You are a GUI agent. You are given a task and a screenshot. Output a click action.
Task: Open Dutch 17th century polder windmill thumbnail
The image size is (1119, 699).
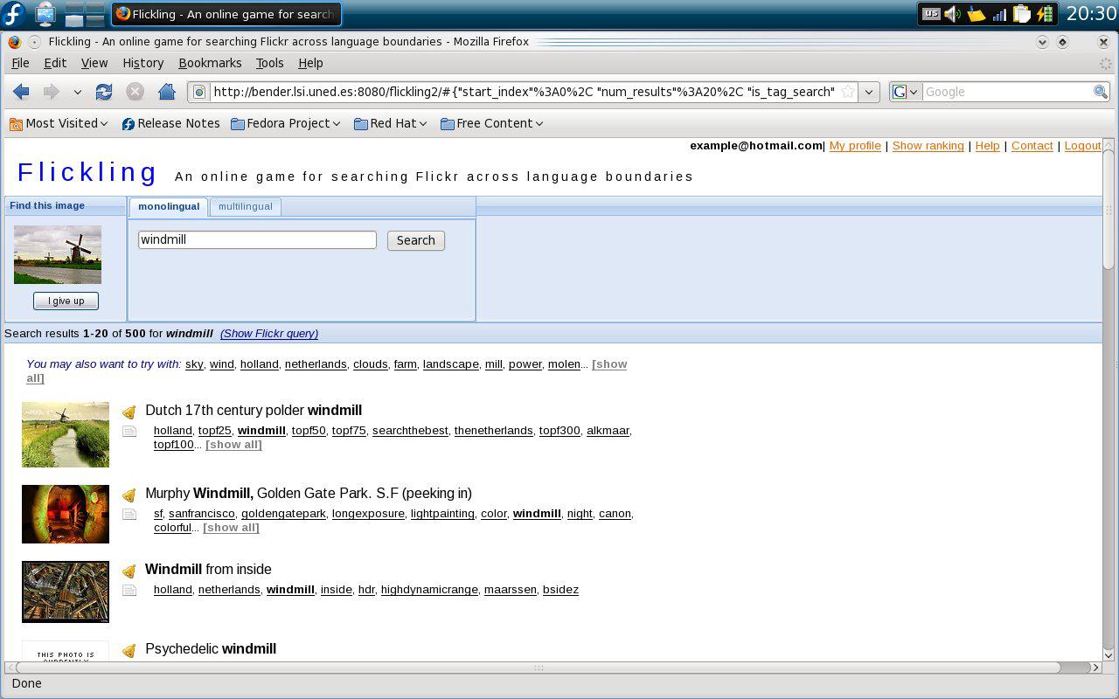pos(66,434)
